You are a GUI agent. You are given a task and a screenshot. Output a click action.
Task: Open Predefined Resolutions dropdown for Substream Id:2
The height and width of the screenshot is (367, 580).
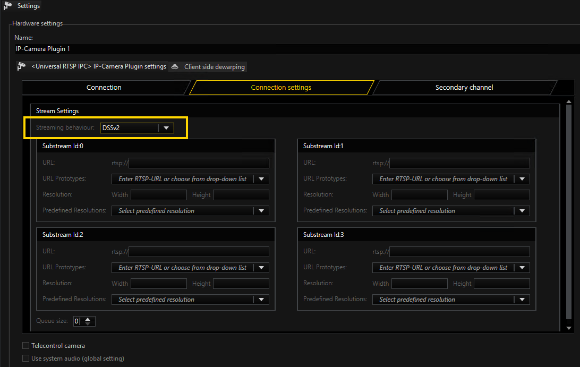click(x=261, y=300)
